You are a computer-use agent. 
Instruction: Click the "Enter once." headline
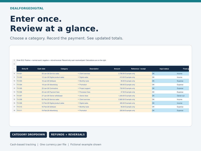coord(36,19)
